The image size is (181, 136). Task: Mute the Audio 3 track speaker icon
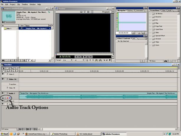3,104
